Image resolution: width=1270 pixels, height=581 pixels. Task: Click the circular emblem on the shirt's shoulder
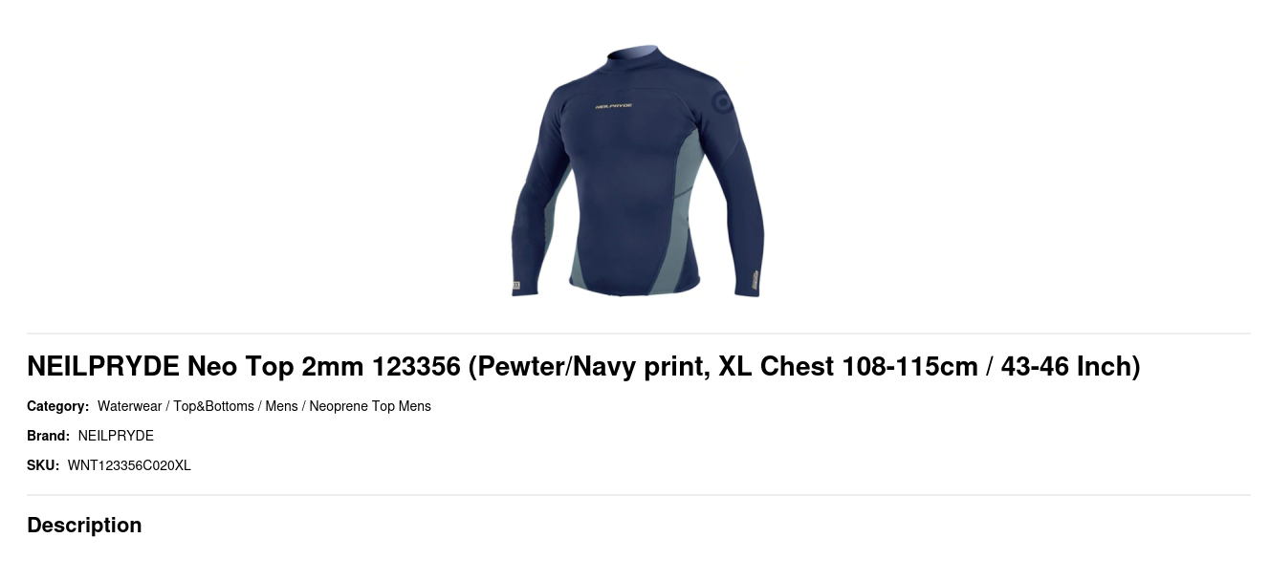[722, 100]
